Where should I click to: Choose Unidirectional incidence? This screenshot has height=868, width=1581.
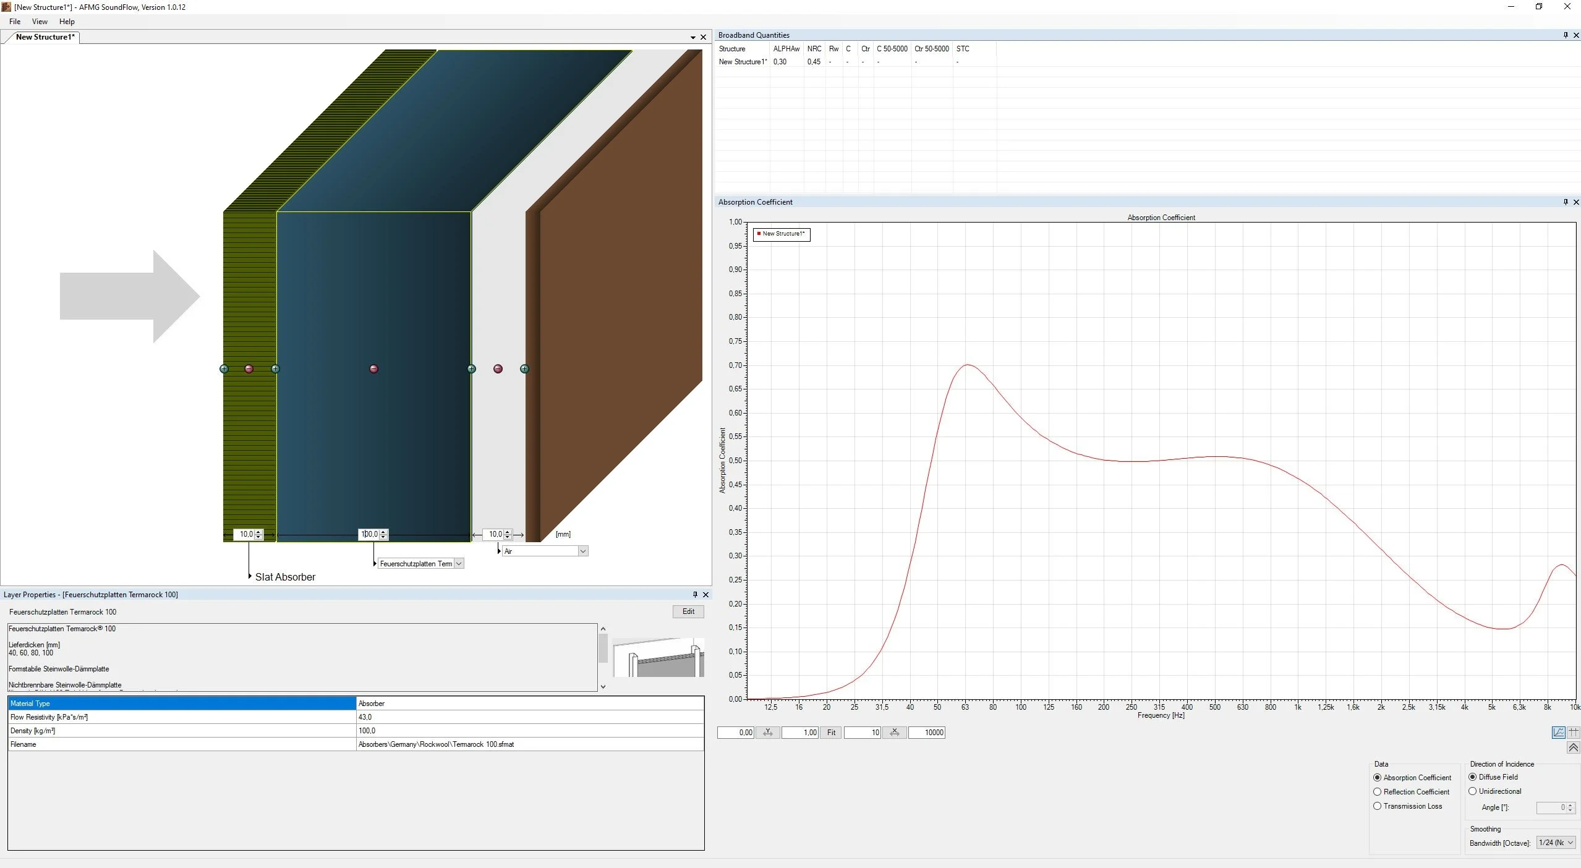(x=1495, y=791)
